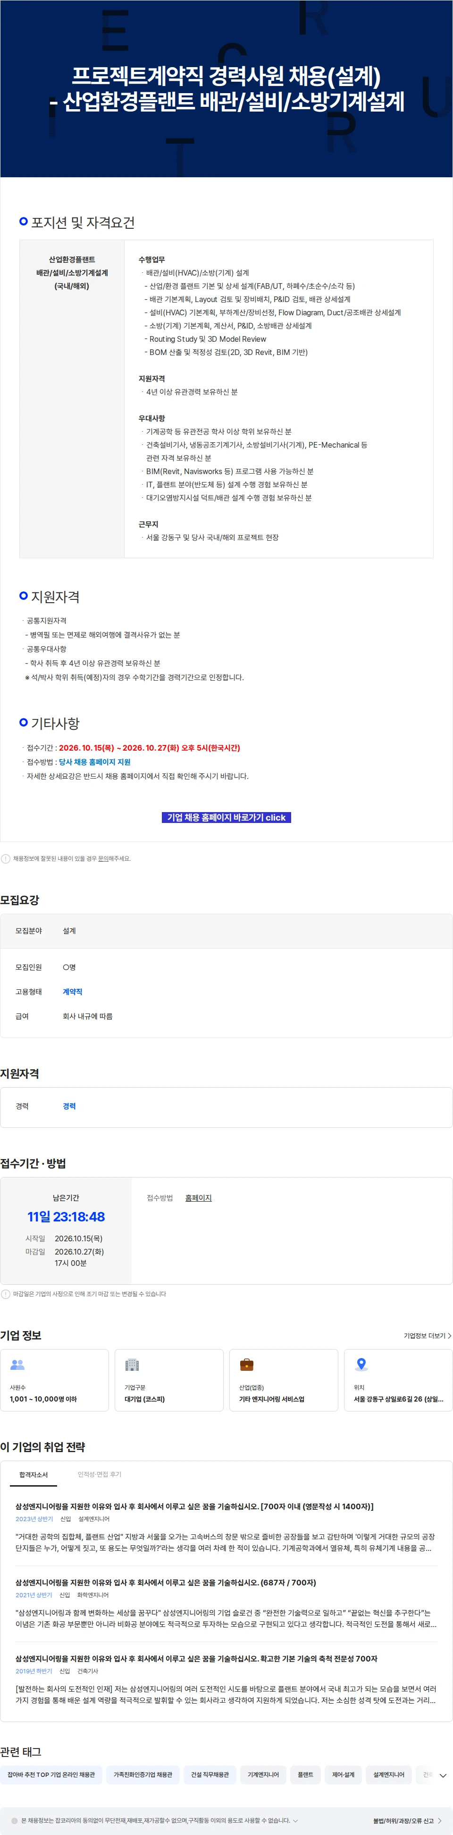Click the 기타사항 section heading
Screen dimensions: 453x1835
56,723
